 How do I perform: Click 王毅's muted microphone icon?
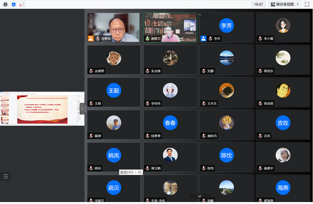tap(91, 104)
